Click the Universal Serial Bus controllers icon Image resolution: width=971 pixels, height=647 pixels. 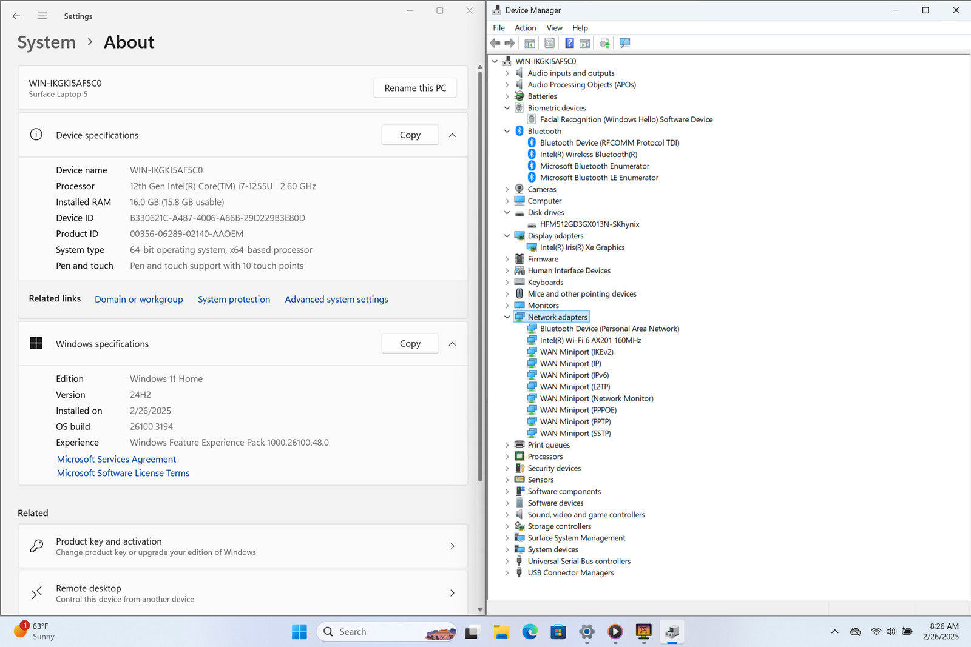(519, 561)
